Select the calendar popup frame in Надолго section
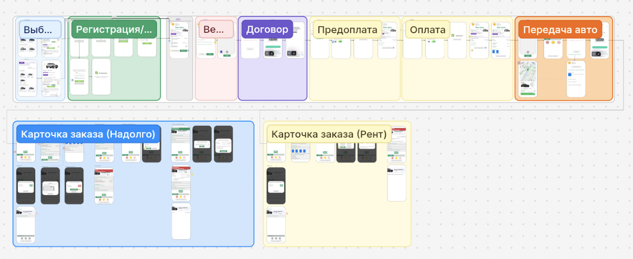Viewport: 633px width, 259px height. [50, 186]
